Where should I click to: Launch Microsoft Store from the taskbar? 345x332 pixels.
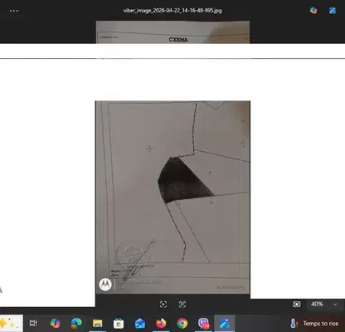point(119,323)
